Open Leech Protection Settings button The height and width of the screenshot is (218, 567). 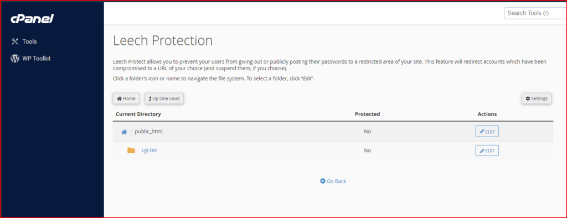536,98
